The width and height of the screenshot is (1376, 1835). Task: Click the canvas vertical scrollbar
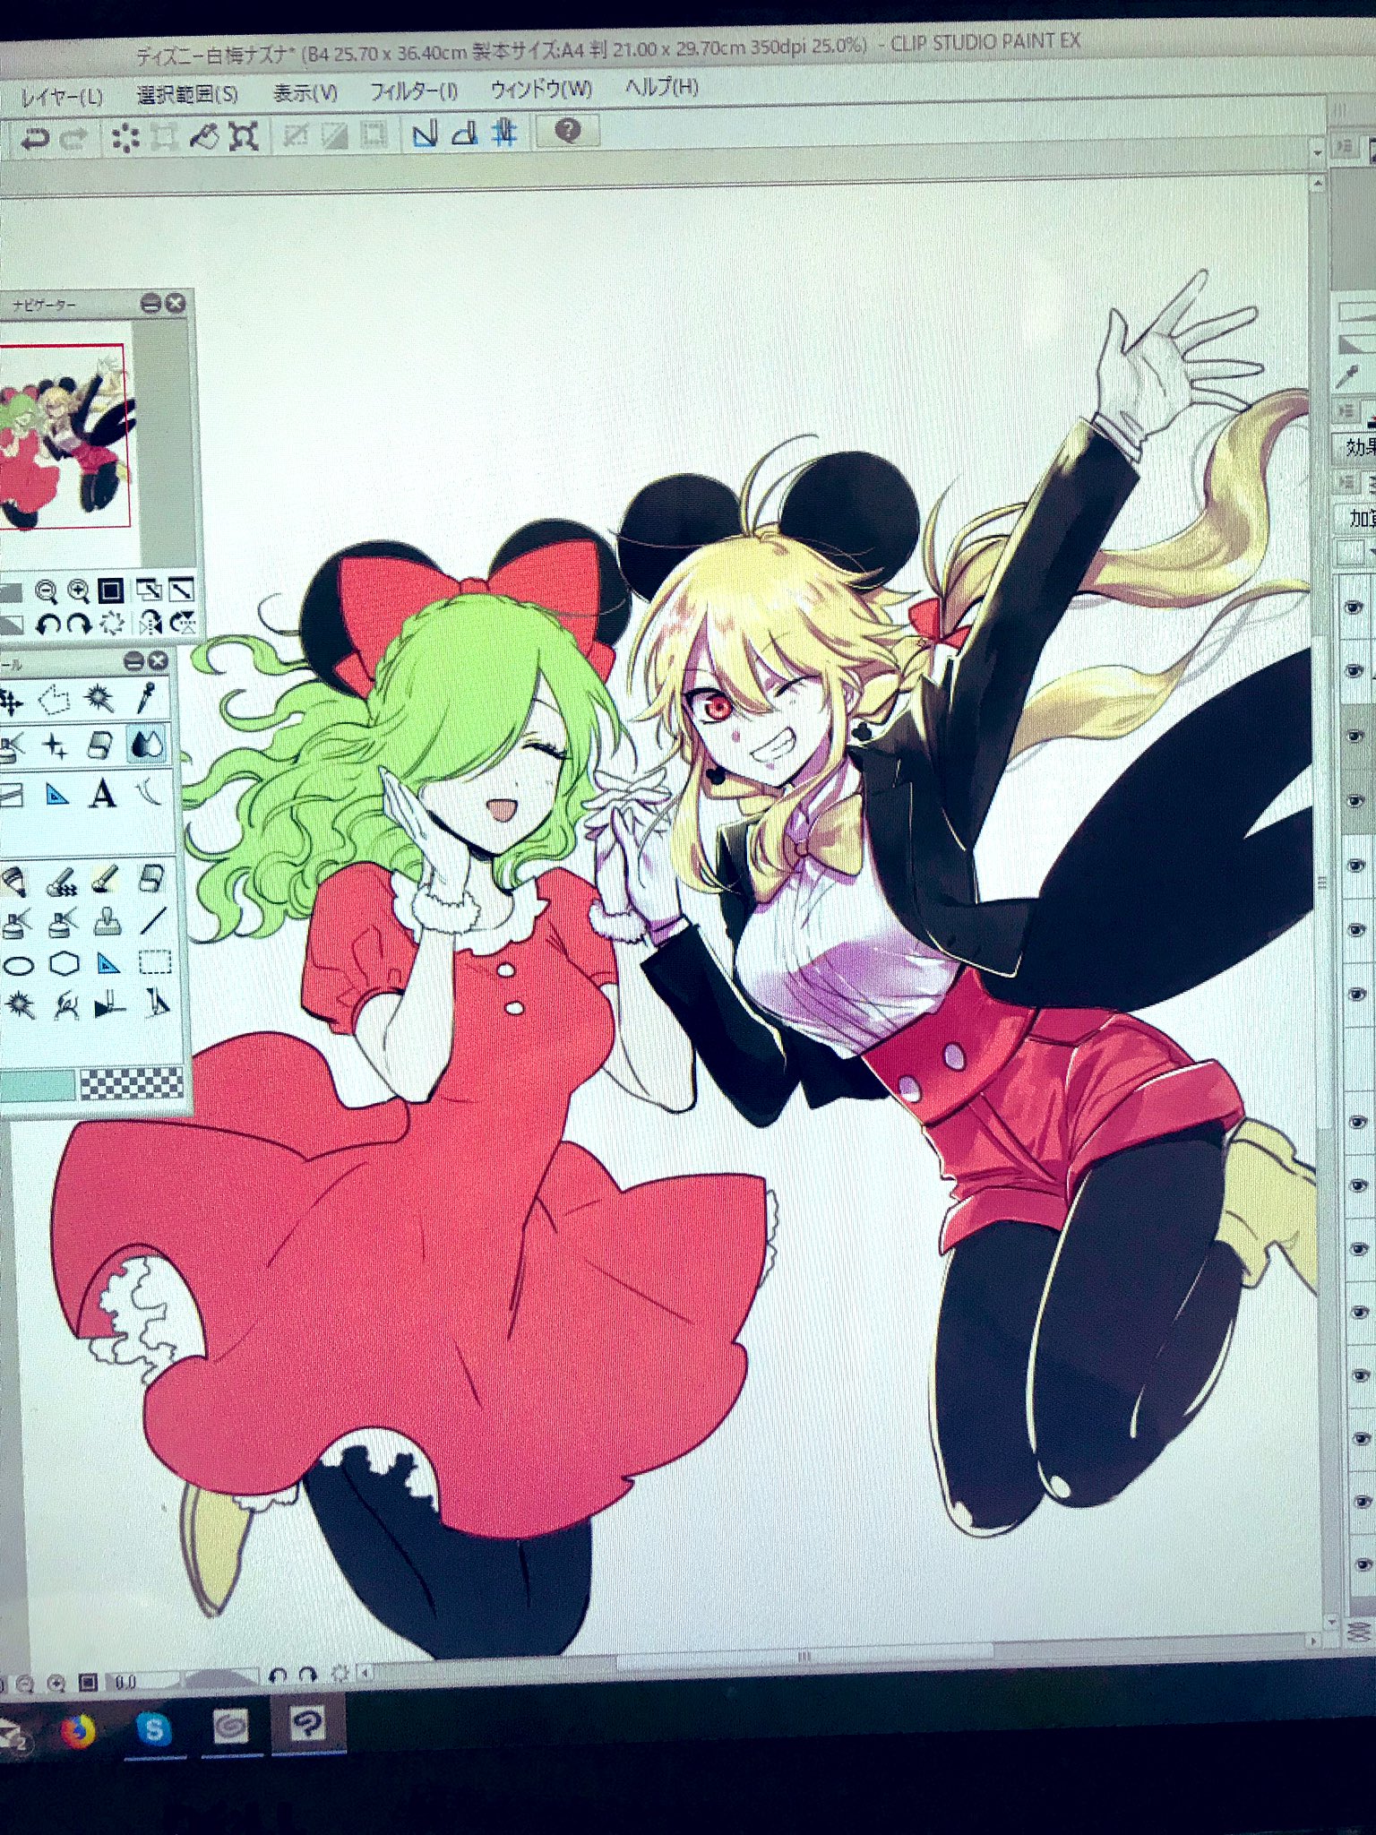pos(1322,883)
